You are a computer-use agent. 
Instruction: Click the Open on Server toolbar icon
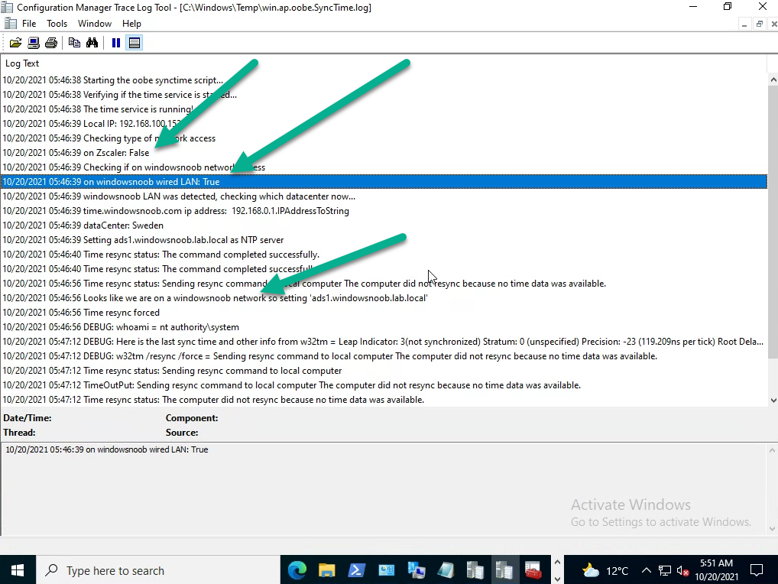[33, 43]
